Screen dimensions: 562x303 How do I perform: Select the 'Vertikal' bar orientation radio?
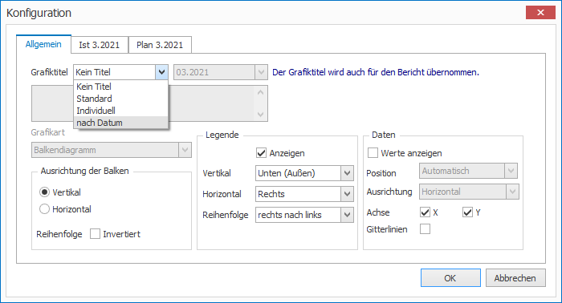[44, 192]
